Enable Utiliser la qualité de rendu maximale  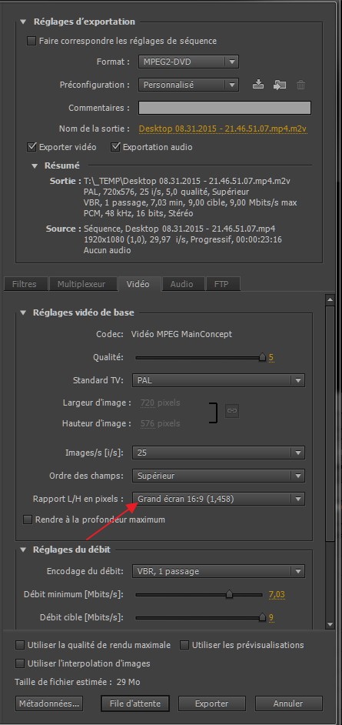(20, 644)
